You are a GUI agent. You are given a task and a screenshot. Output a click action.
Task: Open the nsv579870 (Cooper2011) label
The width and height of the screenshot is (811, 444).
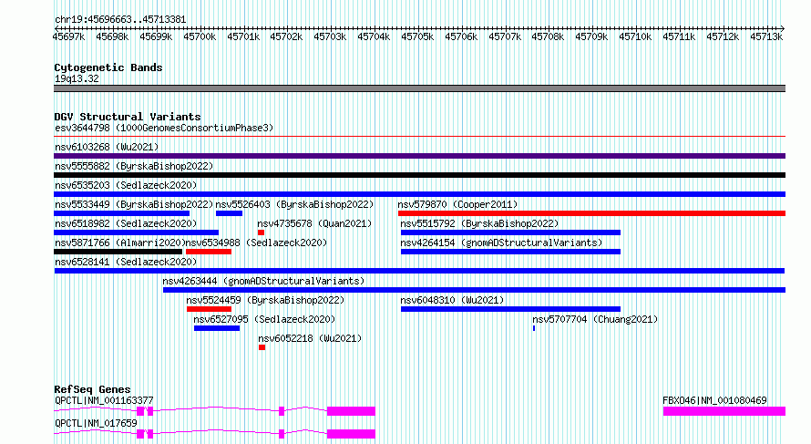pyautogui.click(x=457, y=204)
